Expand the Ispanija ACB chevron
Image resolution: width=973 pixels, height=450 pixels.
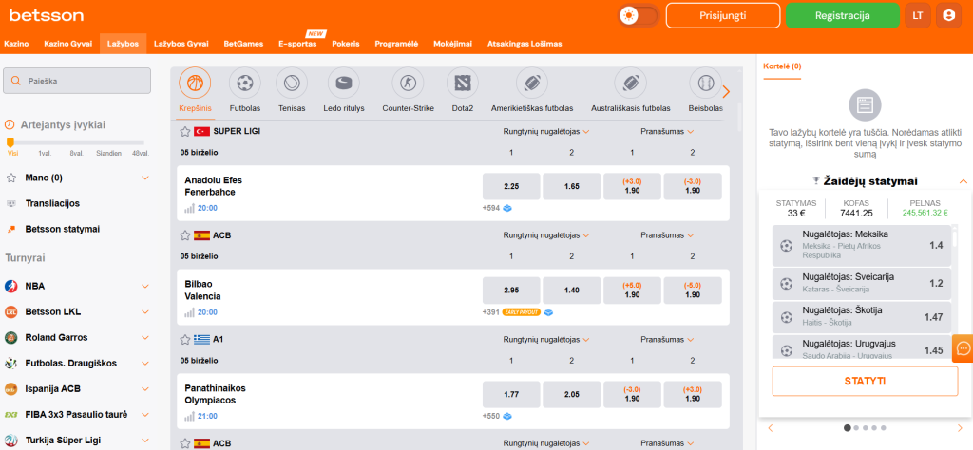(x=145, y=389)
